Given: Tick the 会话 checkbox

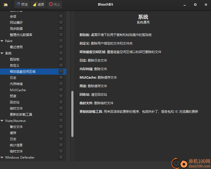Looking at the screenshot, I should tap(61, 16).
